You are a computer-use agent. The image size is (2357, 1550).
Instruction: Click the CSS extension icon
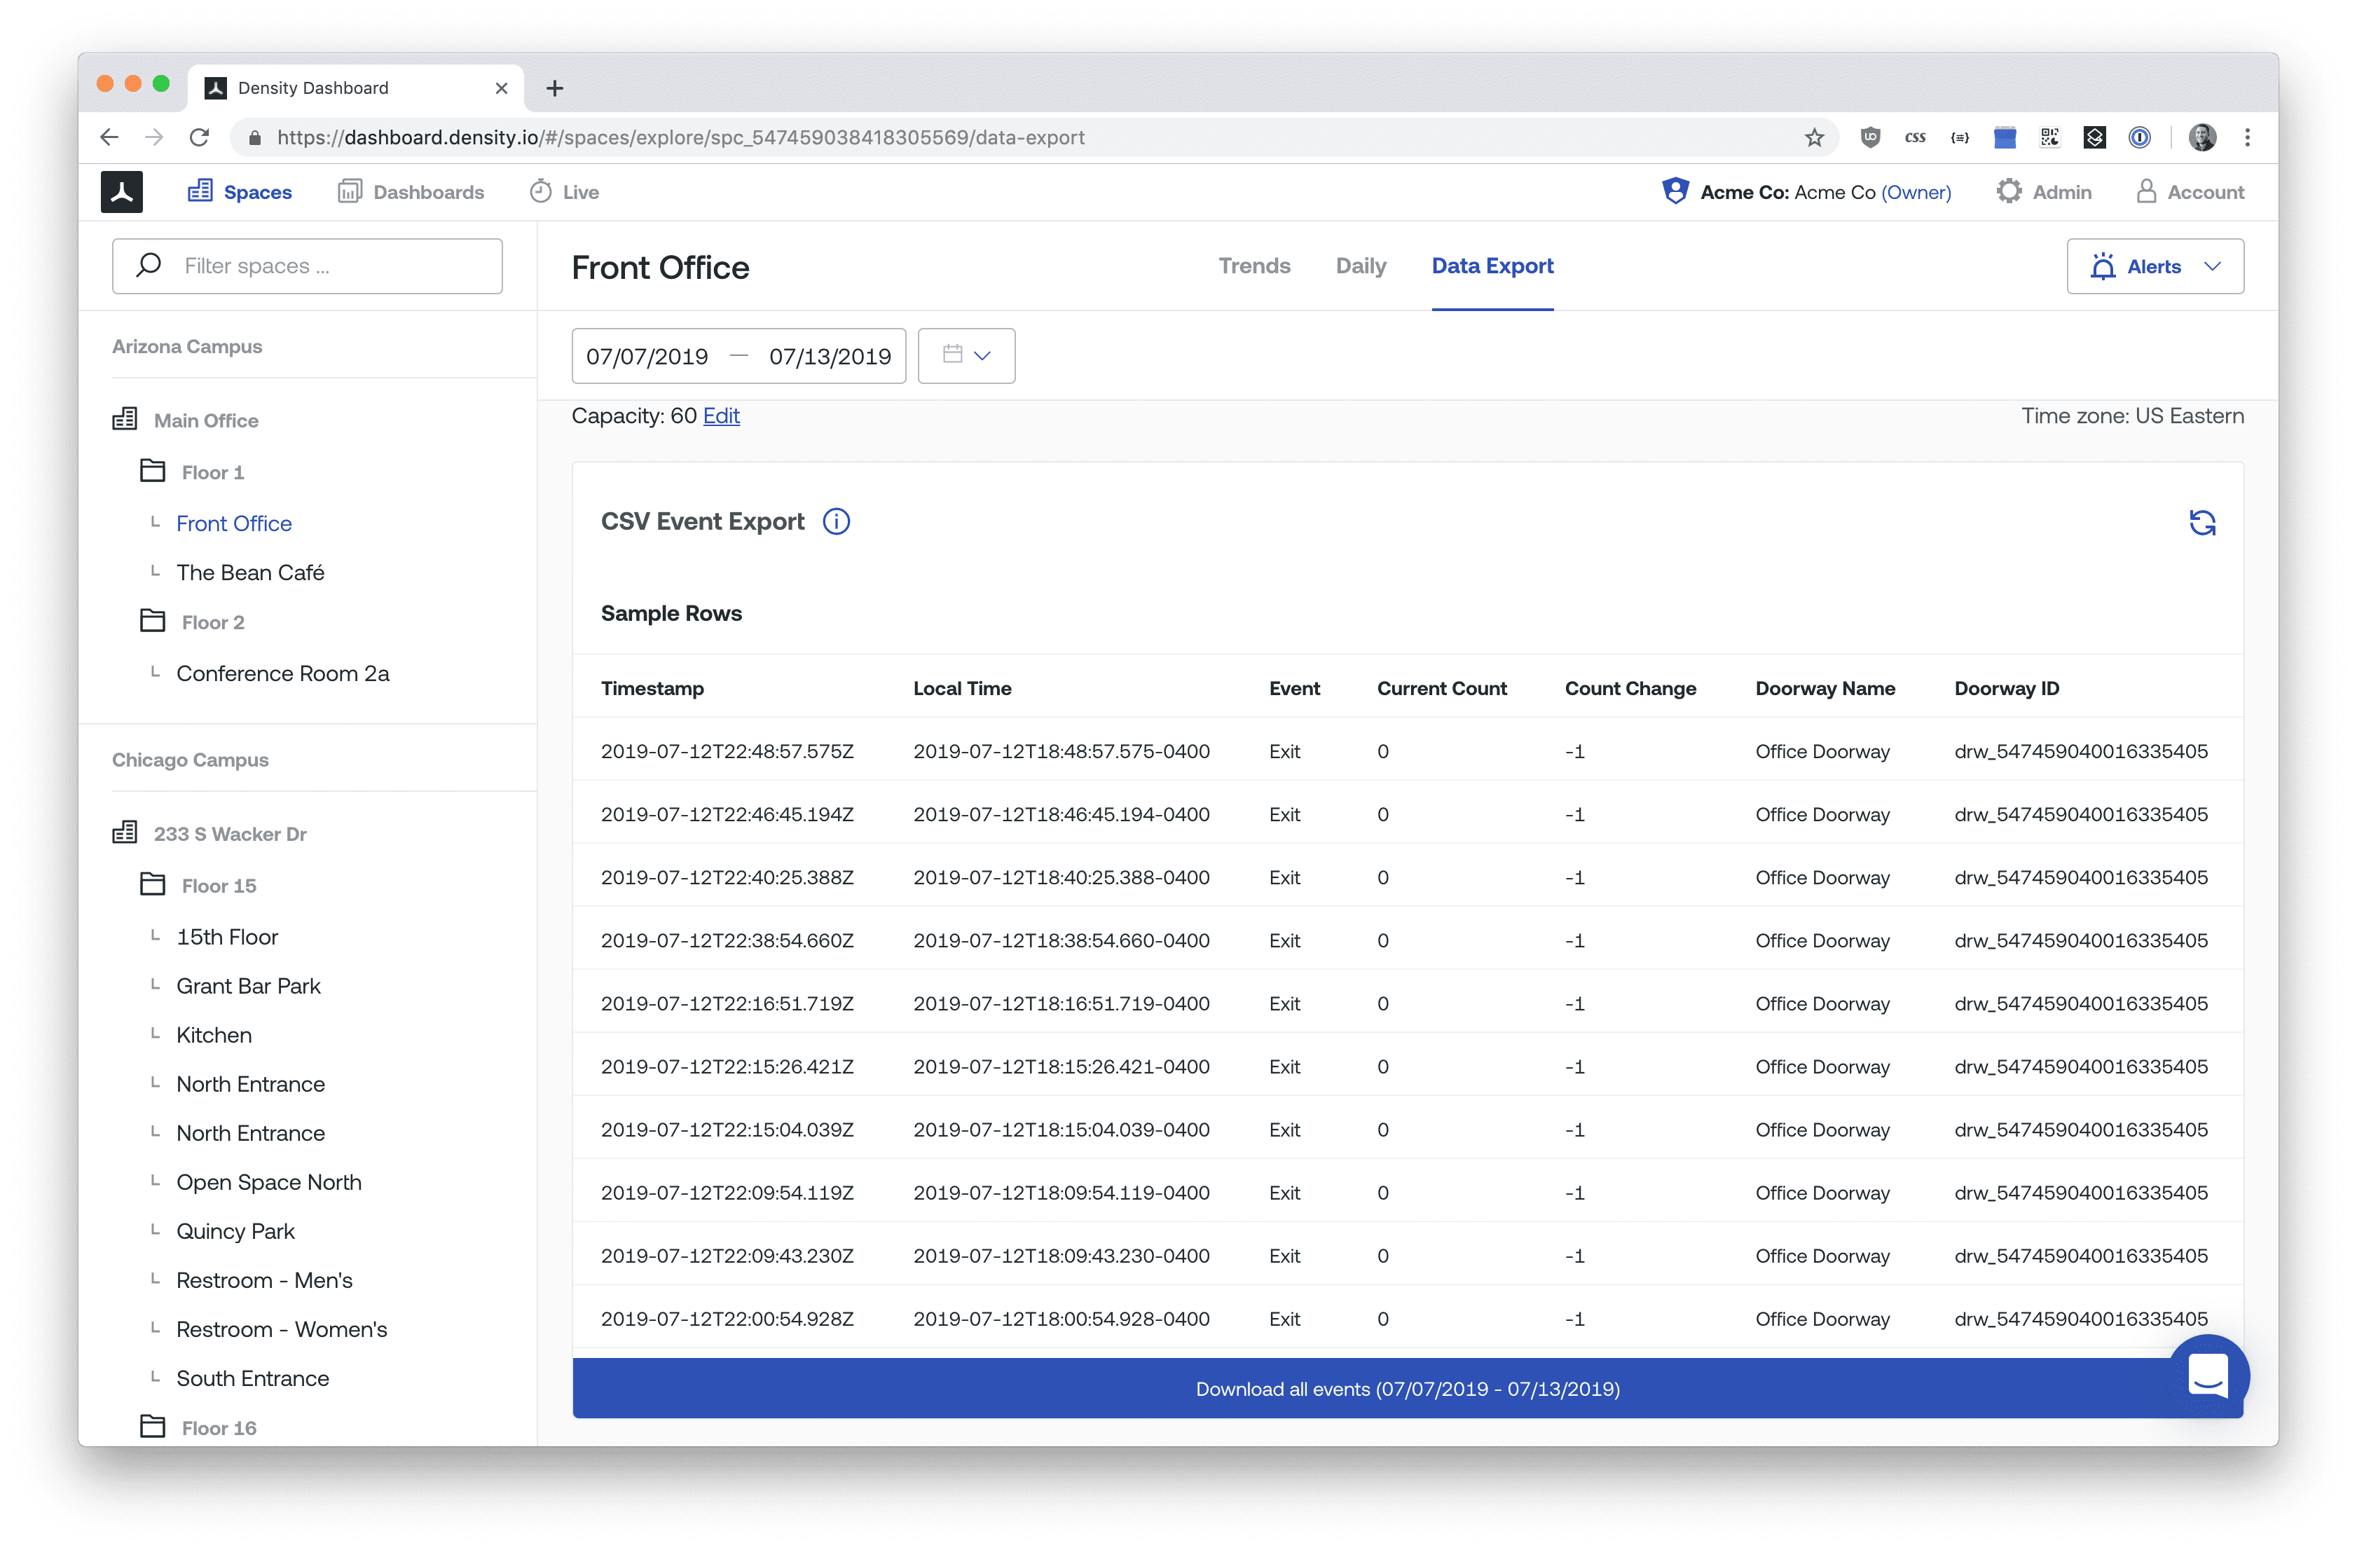(1914, 137)
